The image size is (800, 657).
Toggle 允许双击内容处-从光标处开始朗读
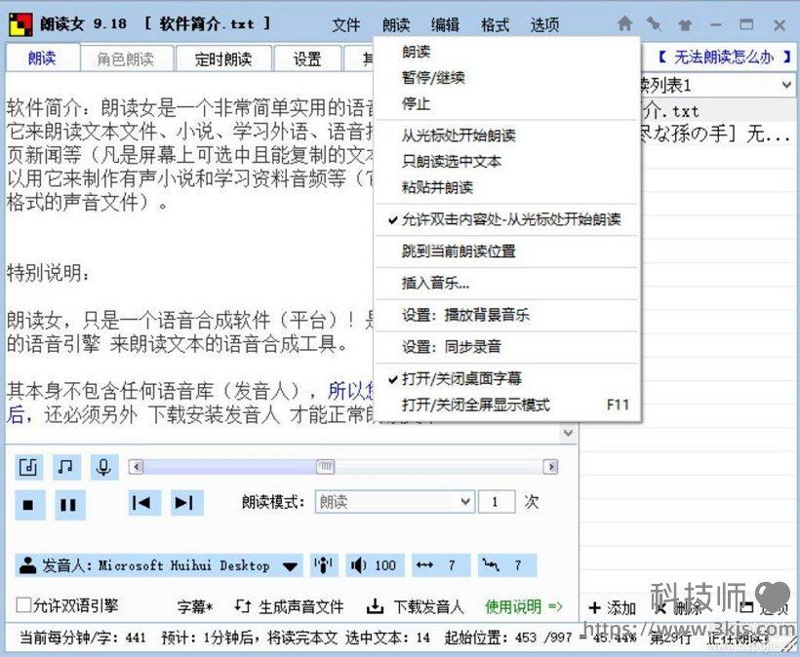[x=507, y=219]
